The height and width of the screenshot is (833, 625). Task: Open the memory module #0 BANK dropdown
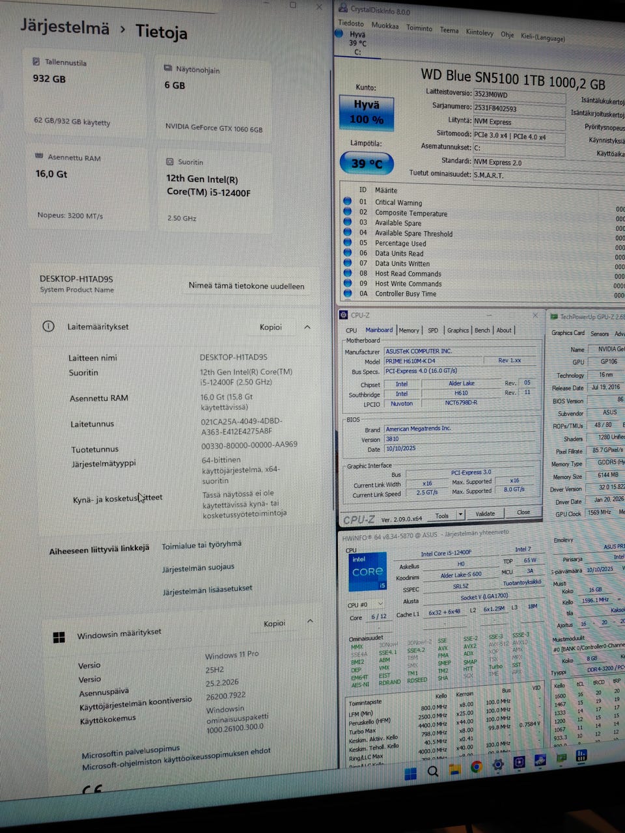pos(589,649)
